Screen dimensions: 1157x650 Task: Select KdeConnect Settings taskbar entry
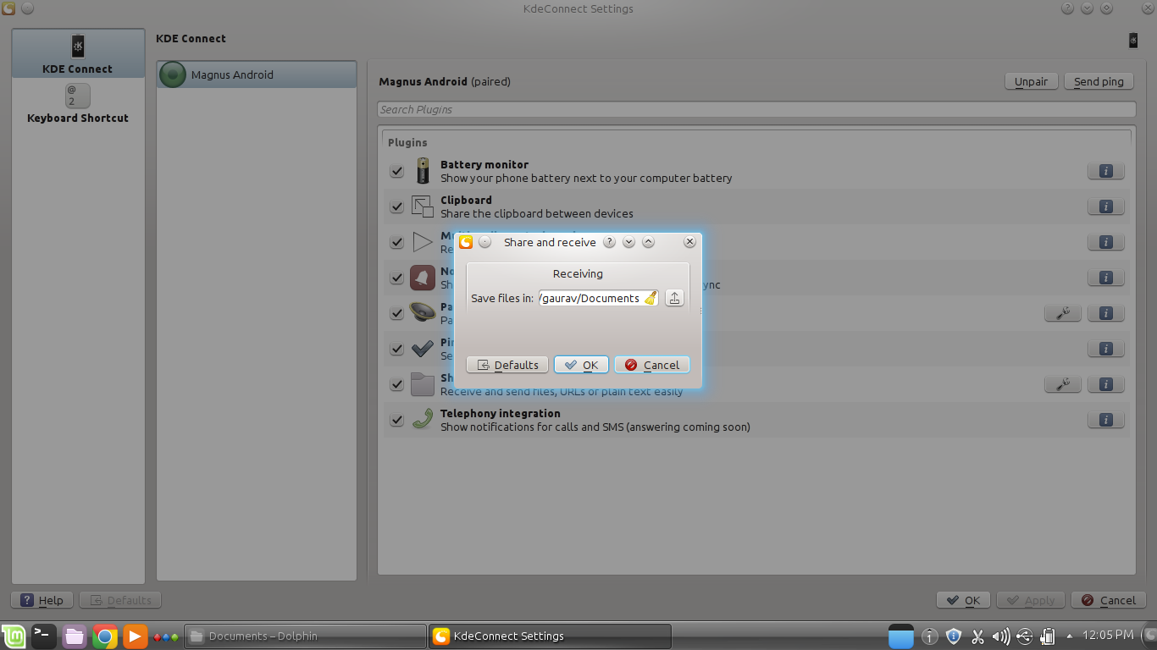click(x=550, y=636)
